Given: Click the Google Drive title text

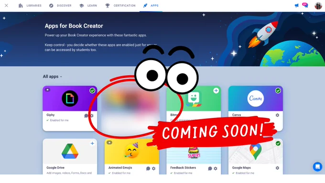Looking at the screenshot, I should [55, 168].
